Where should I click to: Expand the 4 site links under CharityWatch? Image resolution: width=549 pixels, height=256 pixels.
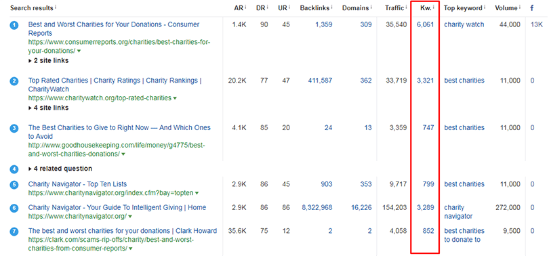48,108
